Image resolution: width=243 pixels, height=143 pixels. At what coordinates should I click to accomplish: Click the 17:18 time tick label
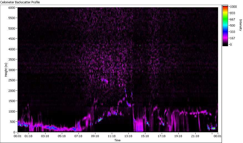162,136
